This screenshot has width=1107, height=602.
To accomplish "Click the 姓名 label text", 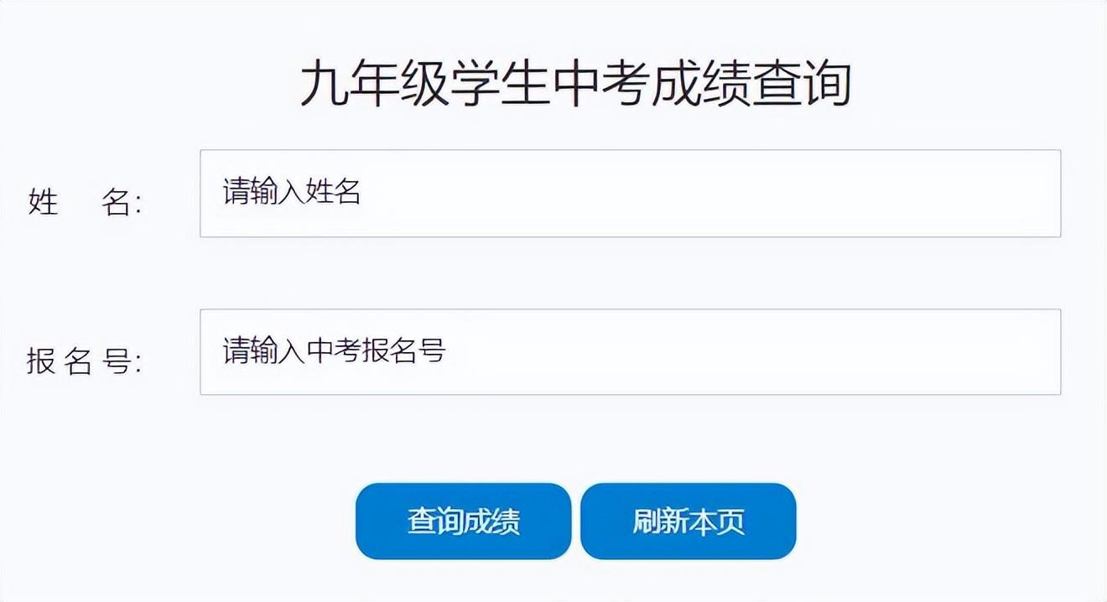I will click(85, 202).
